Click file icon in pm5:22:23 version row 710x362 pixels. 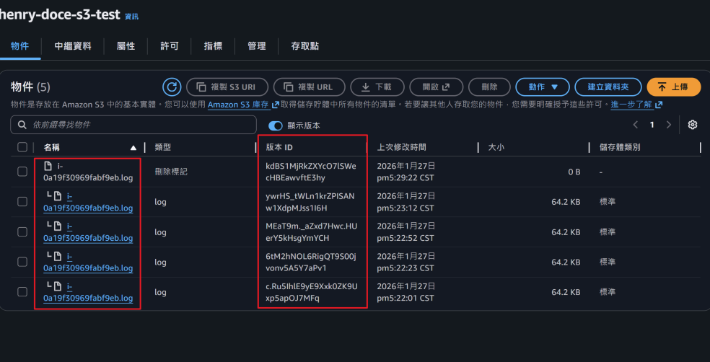pyautogui.click(x=58, y=256)
